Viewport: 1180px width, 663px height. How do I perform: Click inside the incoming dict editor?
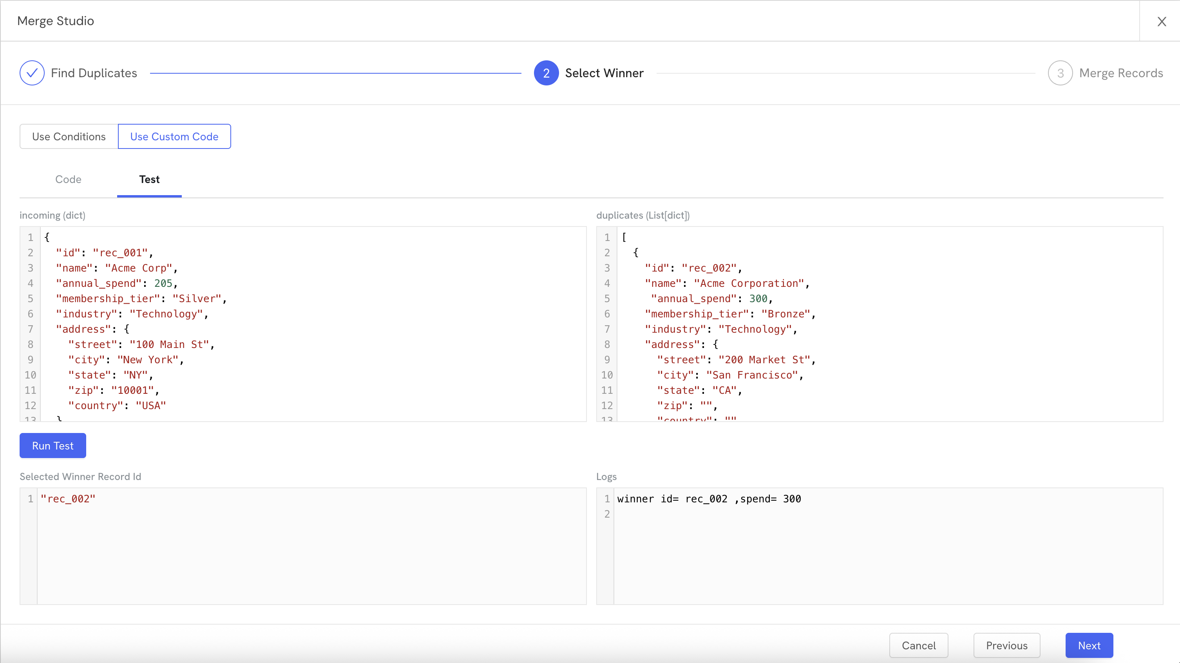(303, 324)
